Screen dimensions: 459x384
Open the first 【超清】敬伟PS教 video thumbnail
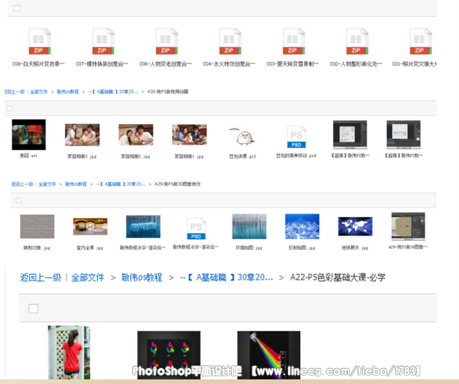coord(349,135)
